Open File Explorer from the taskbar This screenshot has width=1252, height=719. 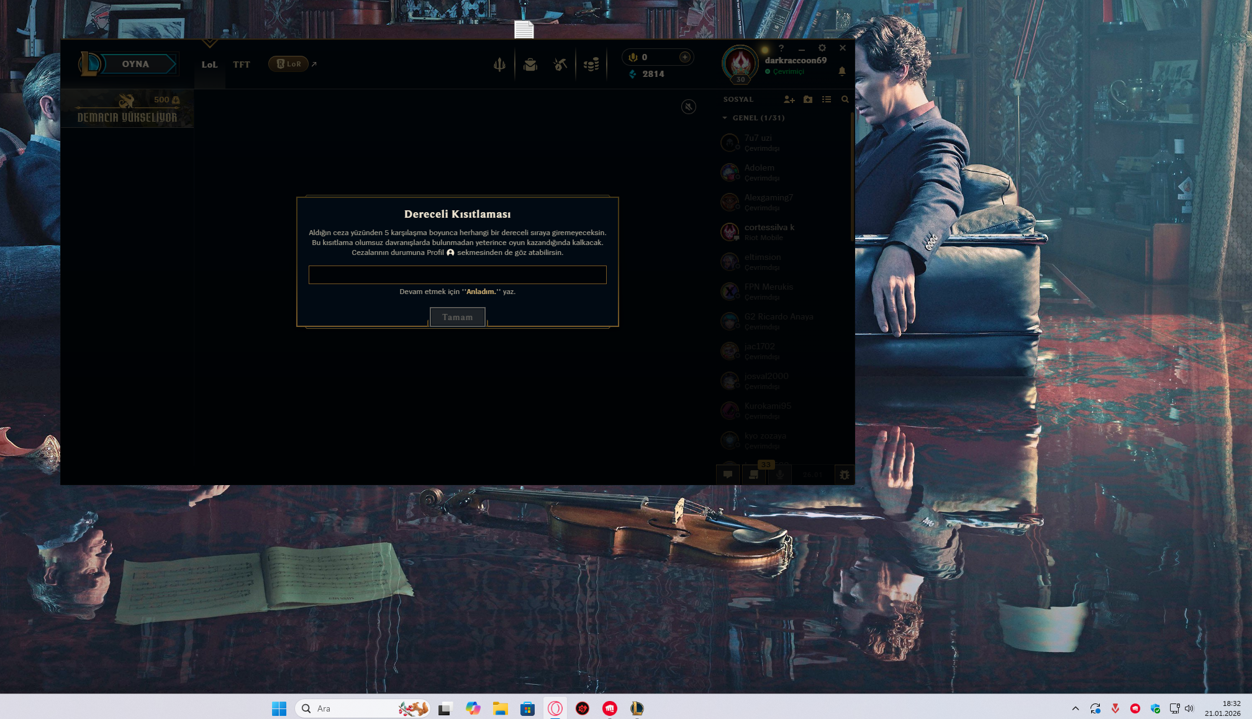(501, 708)
